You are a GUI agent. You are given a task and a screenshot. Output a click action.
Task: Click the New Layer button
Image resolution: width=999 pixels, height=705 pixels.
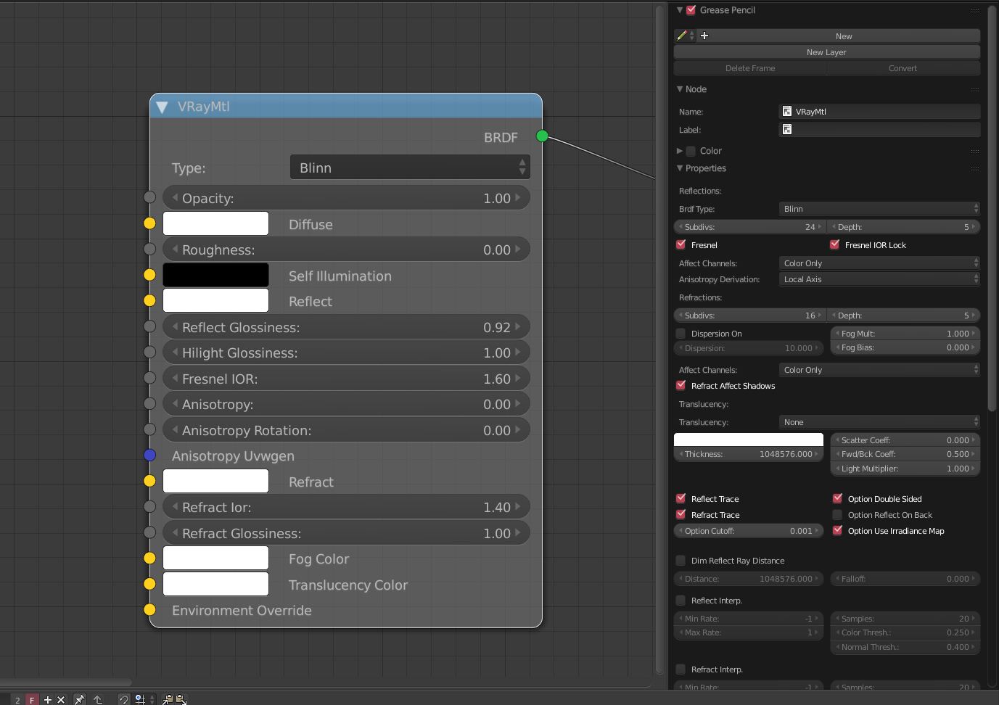coord(826,52)
